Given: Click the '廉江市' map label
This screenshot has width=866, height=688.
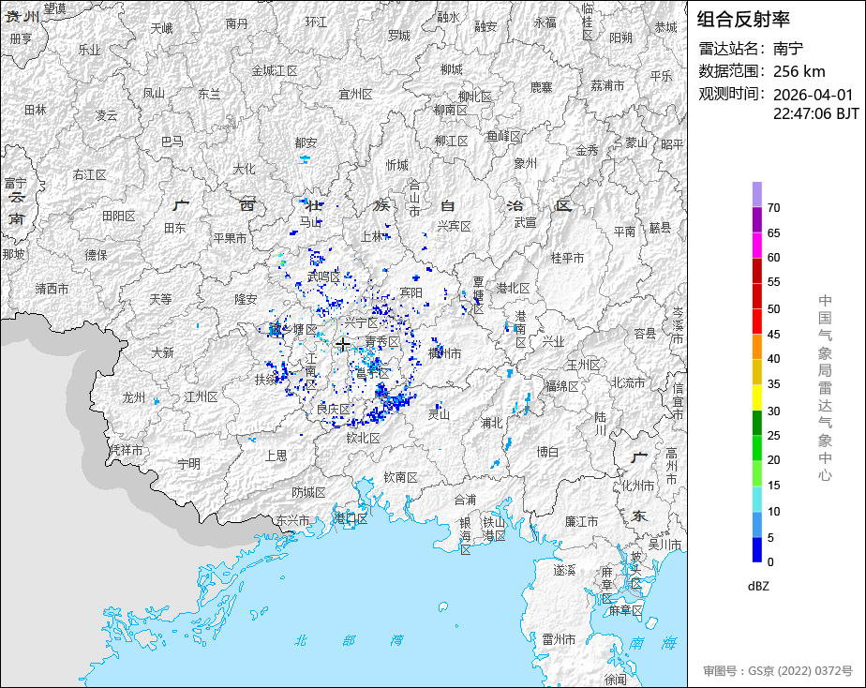Looking at the screenshot, I should click(581, 521).
